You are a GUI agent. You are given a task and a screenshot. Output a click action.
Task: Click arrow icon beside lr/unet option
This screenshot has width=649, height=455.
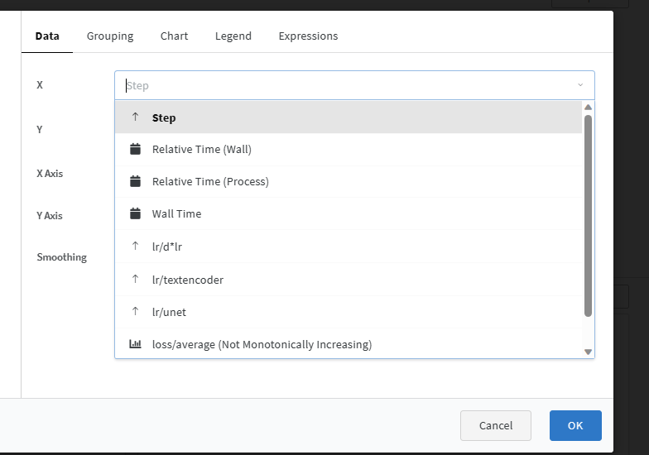pos(135,311)
